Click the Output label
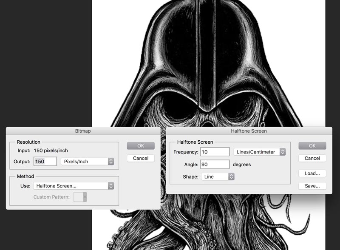The width and height of the screenshot is (340, 250). tap(22, 162)
